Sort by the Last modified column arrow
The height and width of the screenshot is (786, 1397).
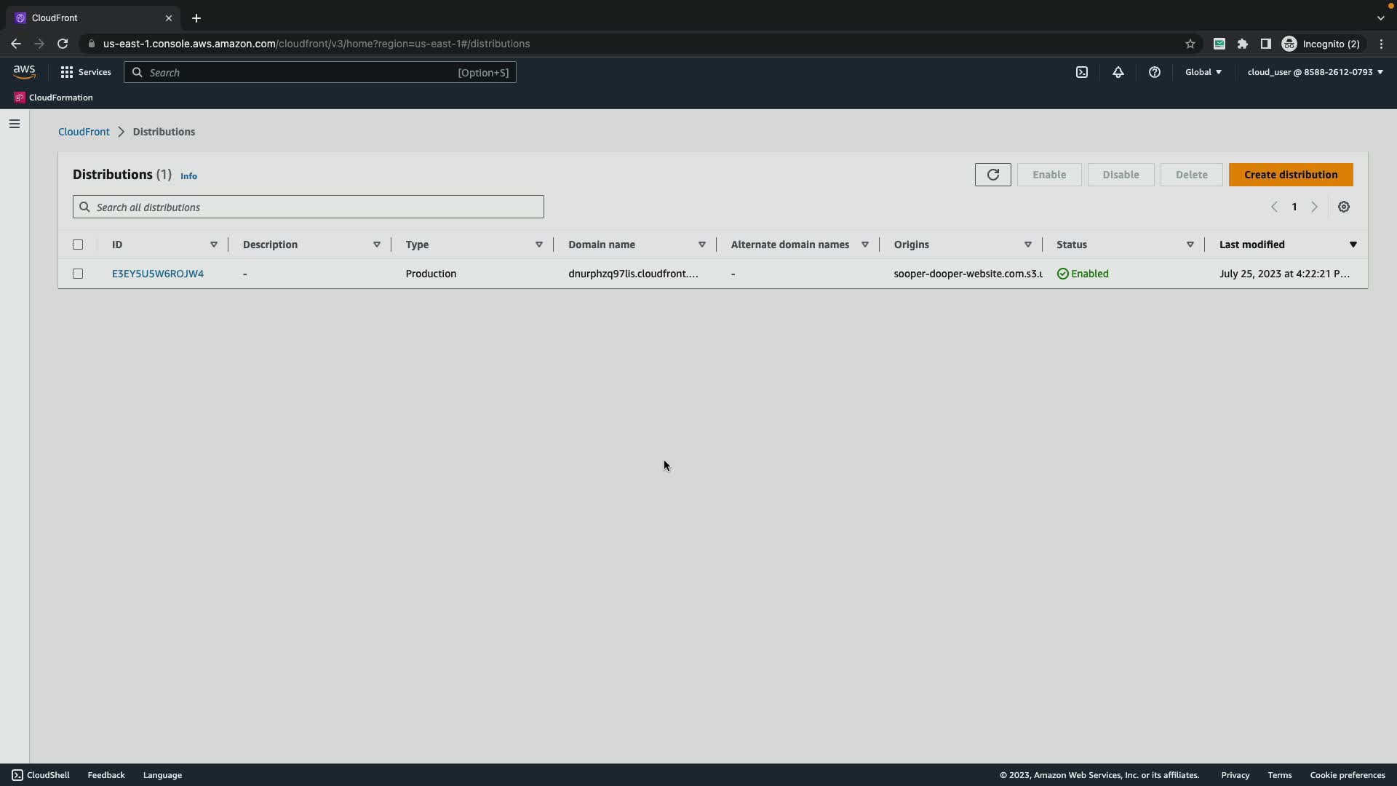[1353, 245]
